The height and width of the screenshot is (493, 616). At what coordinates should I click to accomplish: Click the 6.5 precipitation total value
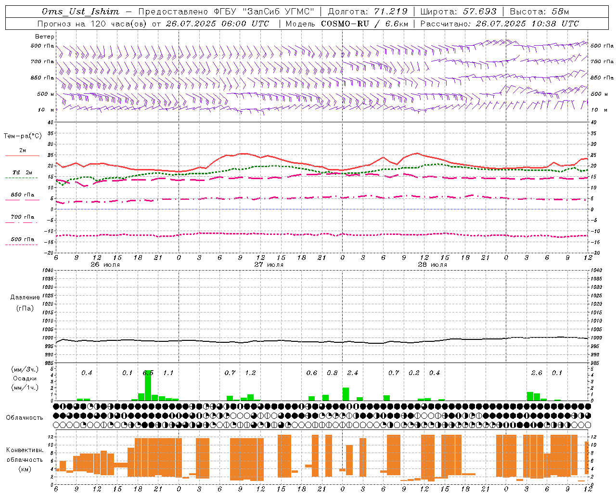point(148,373)
